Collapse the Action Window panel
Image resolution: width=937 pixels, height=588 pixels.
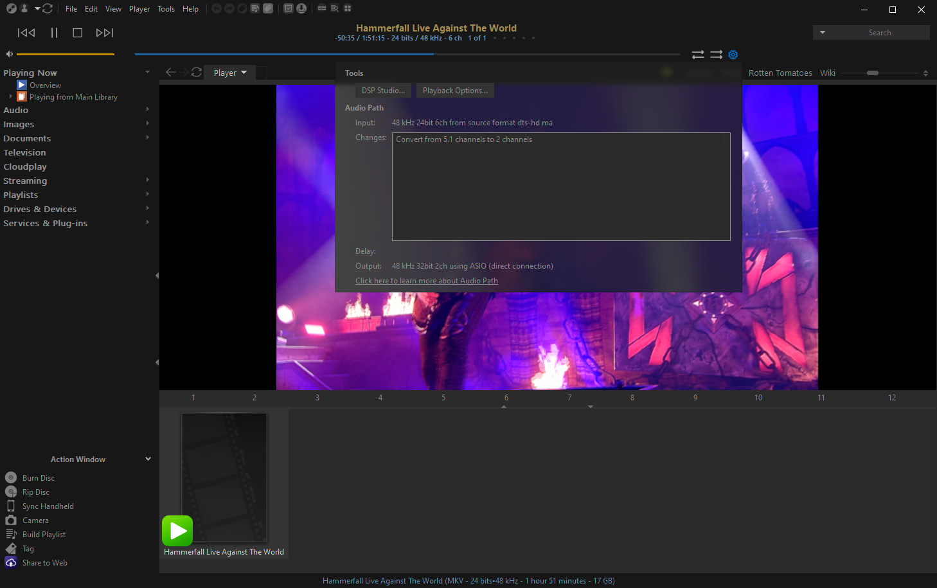pos(148,459)
